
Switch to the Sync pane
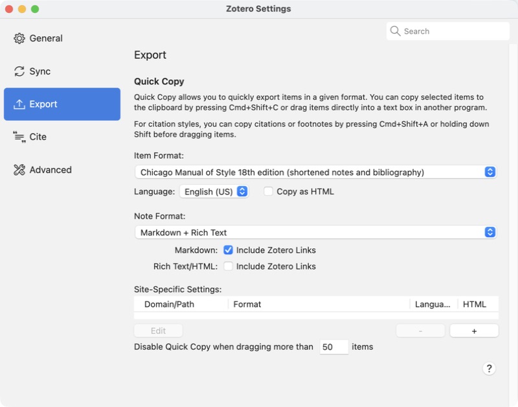coord(62,71)
